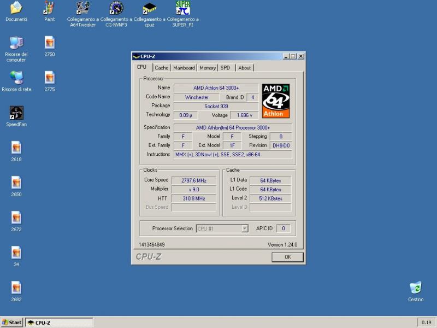Select the 2672 image file icon

[x=16, y=218]
